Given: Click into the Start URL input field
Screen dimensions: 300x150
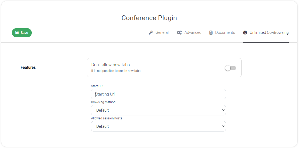Looking at the screenshot, I should tap(158, 94).
